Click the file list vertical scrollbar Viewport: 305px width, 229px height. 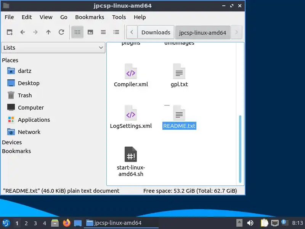(240, 149)
